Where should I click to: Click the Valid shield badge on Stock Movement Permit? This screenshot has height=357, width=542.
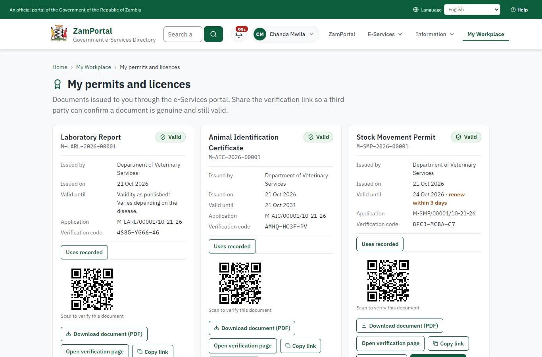pos(466,137)
